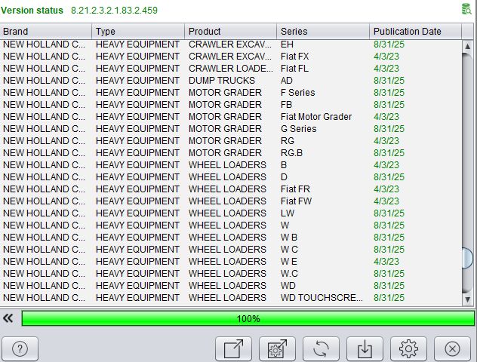Sort by Product column header
Image resolution: width=477 pixels, height=362 pixels.
point(231,32)
